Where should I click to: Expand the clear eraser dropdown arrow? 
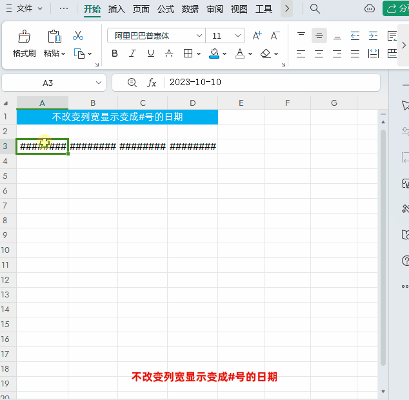276,54
